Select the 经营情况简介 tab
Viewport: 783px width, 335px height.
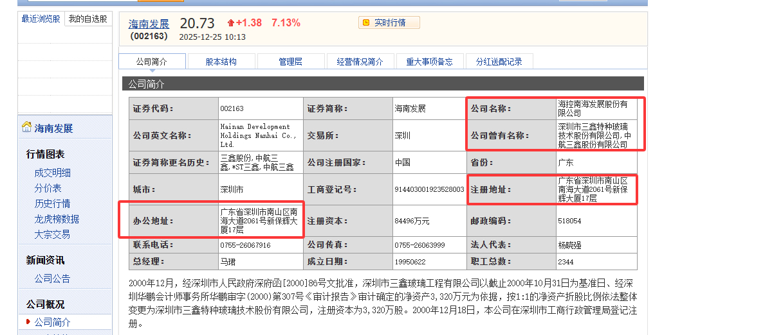360,62
